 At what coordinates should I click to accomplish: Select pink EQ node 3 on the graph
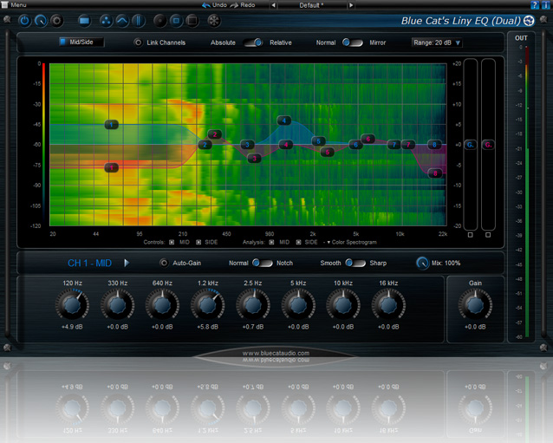coord(254,159)
